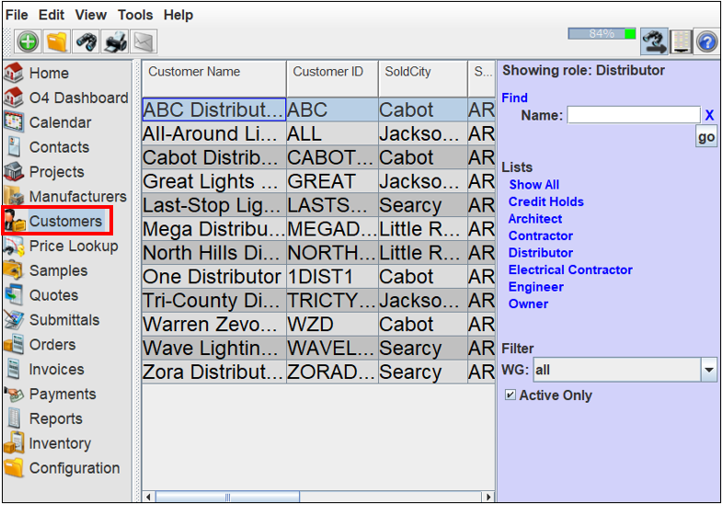Image resolution: width=723 pixels, height=505 pixels.
Task: Select the Mega Distribu... customer row
Action: (318, 229)
